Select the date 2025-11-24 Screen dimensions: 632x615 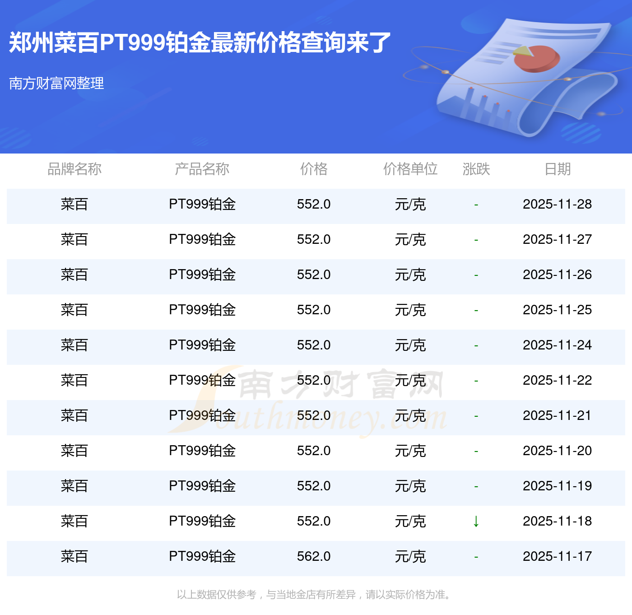(x=558, y=345)
